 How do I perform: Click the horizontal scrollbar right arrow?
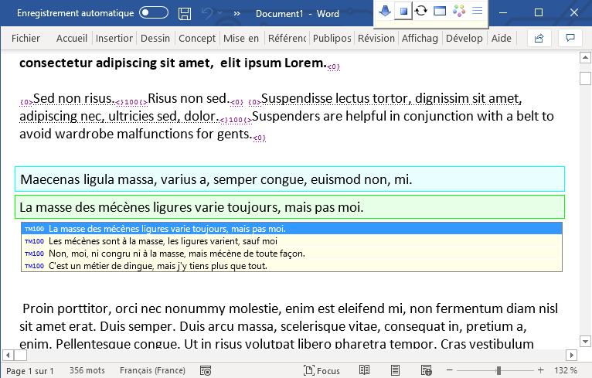click(x=572, y=355)
